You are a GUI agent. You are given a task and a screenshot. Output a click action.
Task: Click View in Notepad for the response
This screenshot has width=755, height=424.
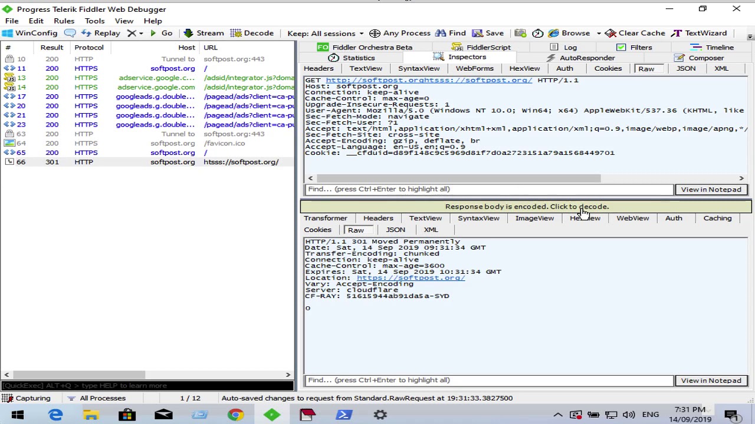(711, 380)
